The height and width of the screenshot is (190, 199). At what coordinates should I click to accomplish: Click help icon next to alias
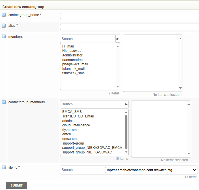pos(4,26)
